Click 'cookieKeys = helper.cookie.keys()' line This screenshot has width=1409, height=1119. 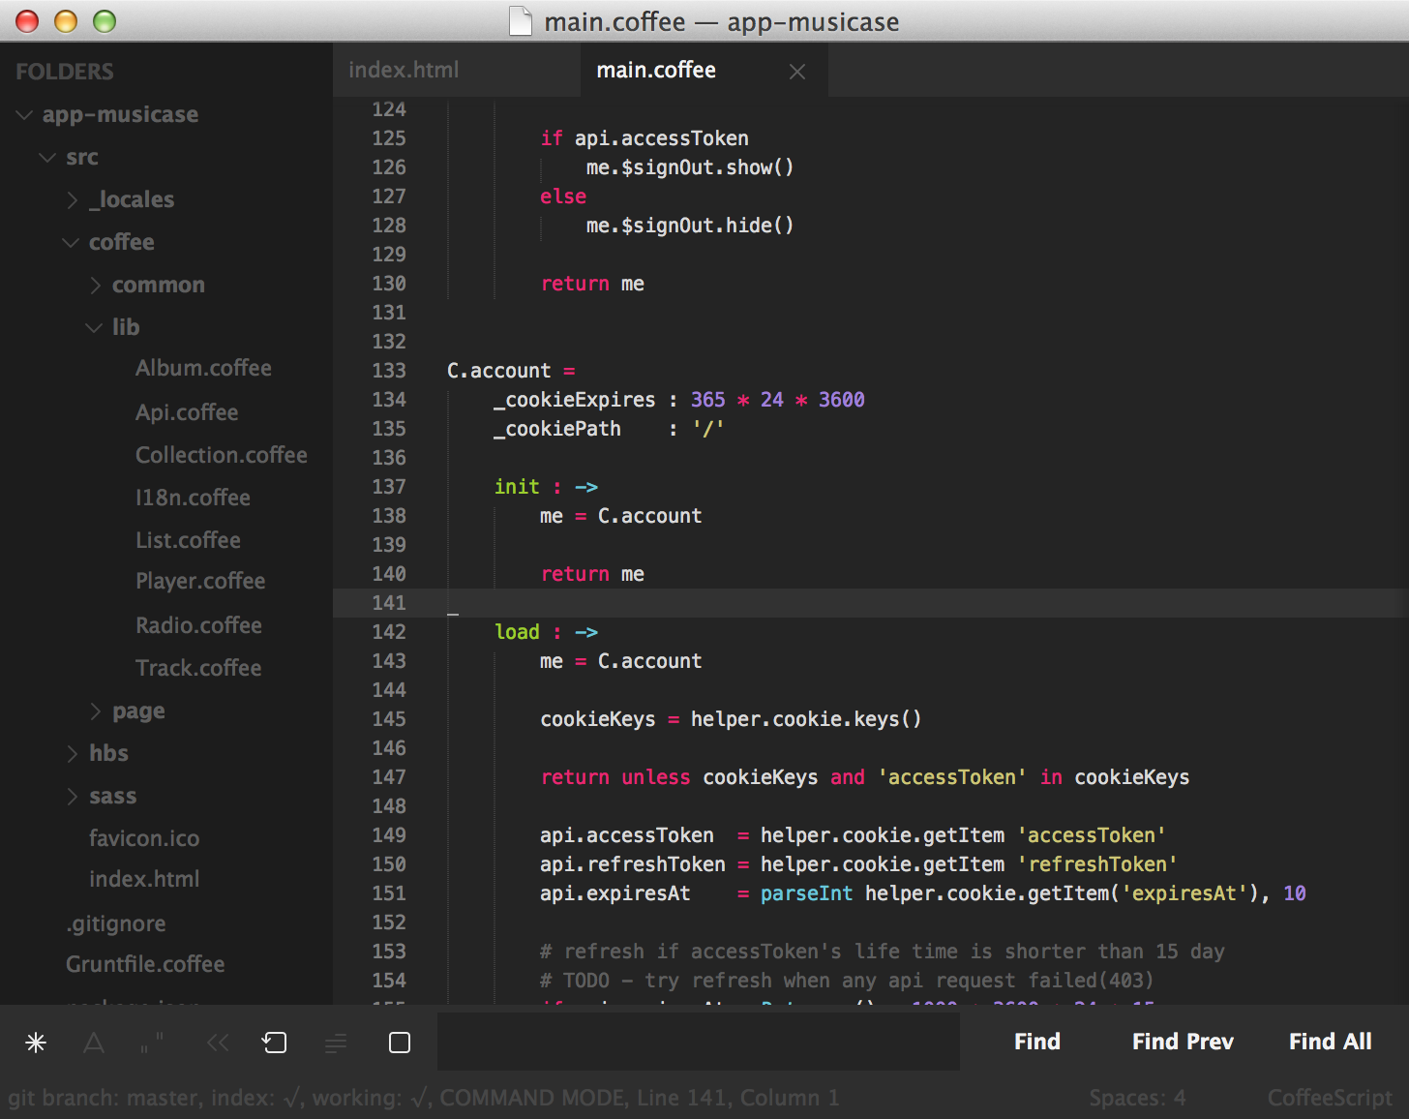[x=731, y=719]
